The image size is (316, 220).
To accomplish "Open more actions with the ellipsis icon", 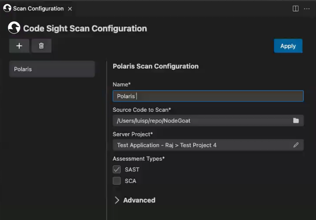I will click(307, 9).
